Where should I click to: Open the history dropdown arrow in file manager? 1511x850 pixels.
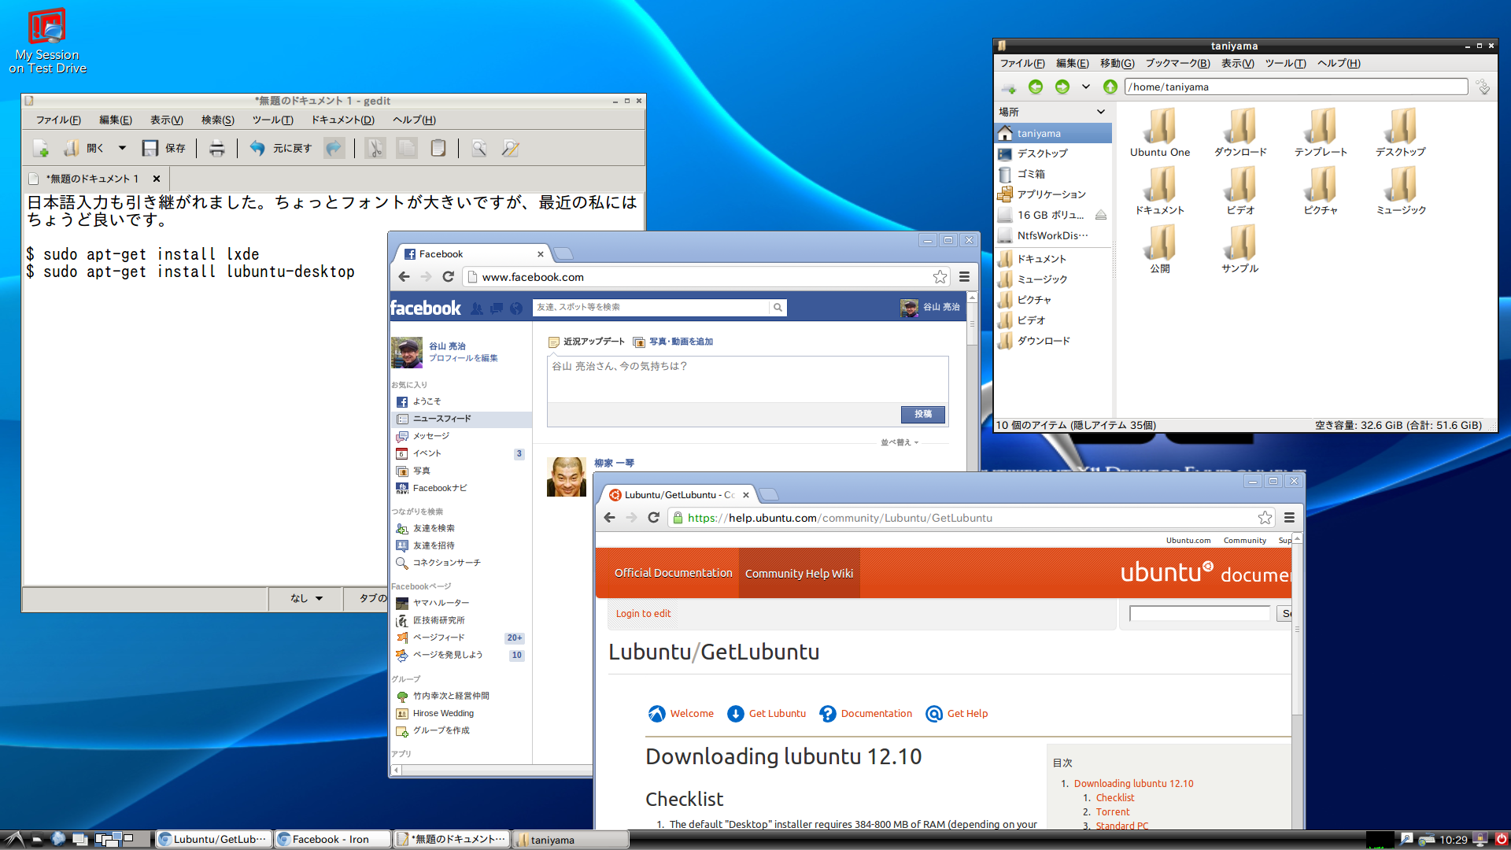pos(1086,87)
